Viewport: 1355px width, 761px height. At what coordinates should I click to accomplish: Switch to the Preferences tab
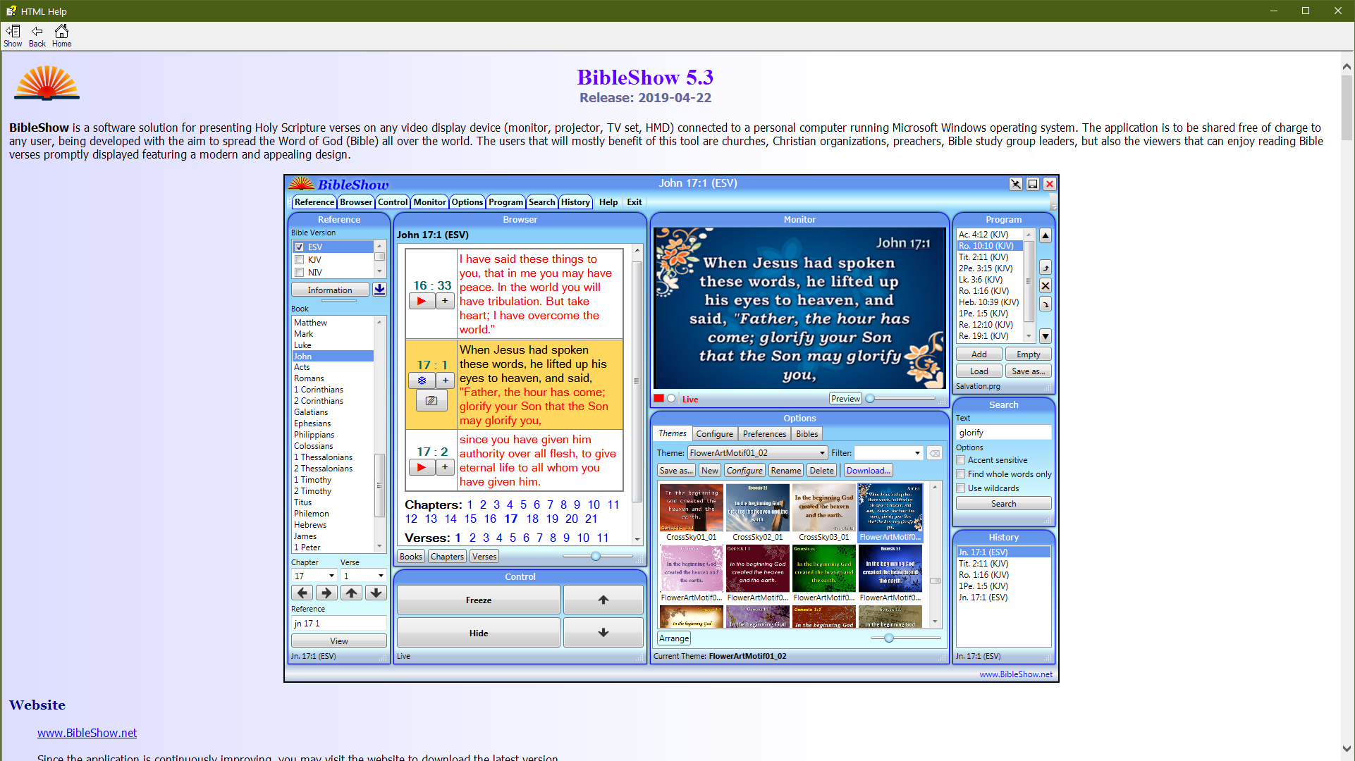[x=764, y=434]
